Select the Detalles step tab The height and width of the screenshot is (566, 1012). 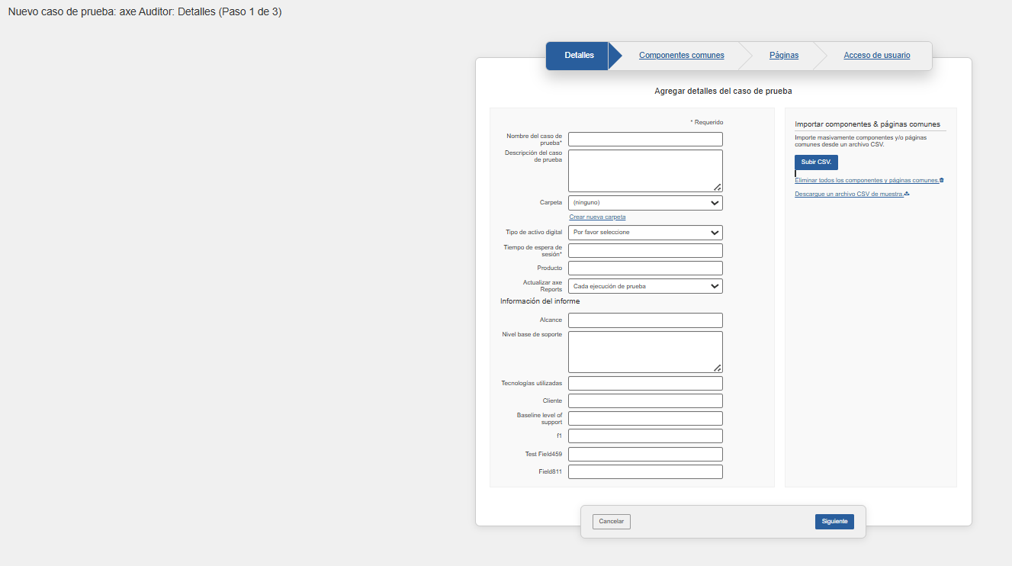point(579,56)
